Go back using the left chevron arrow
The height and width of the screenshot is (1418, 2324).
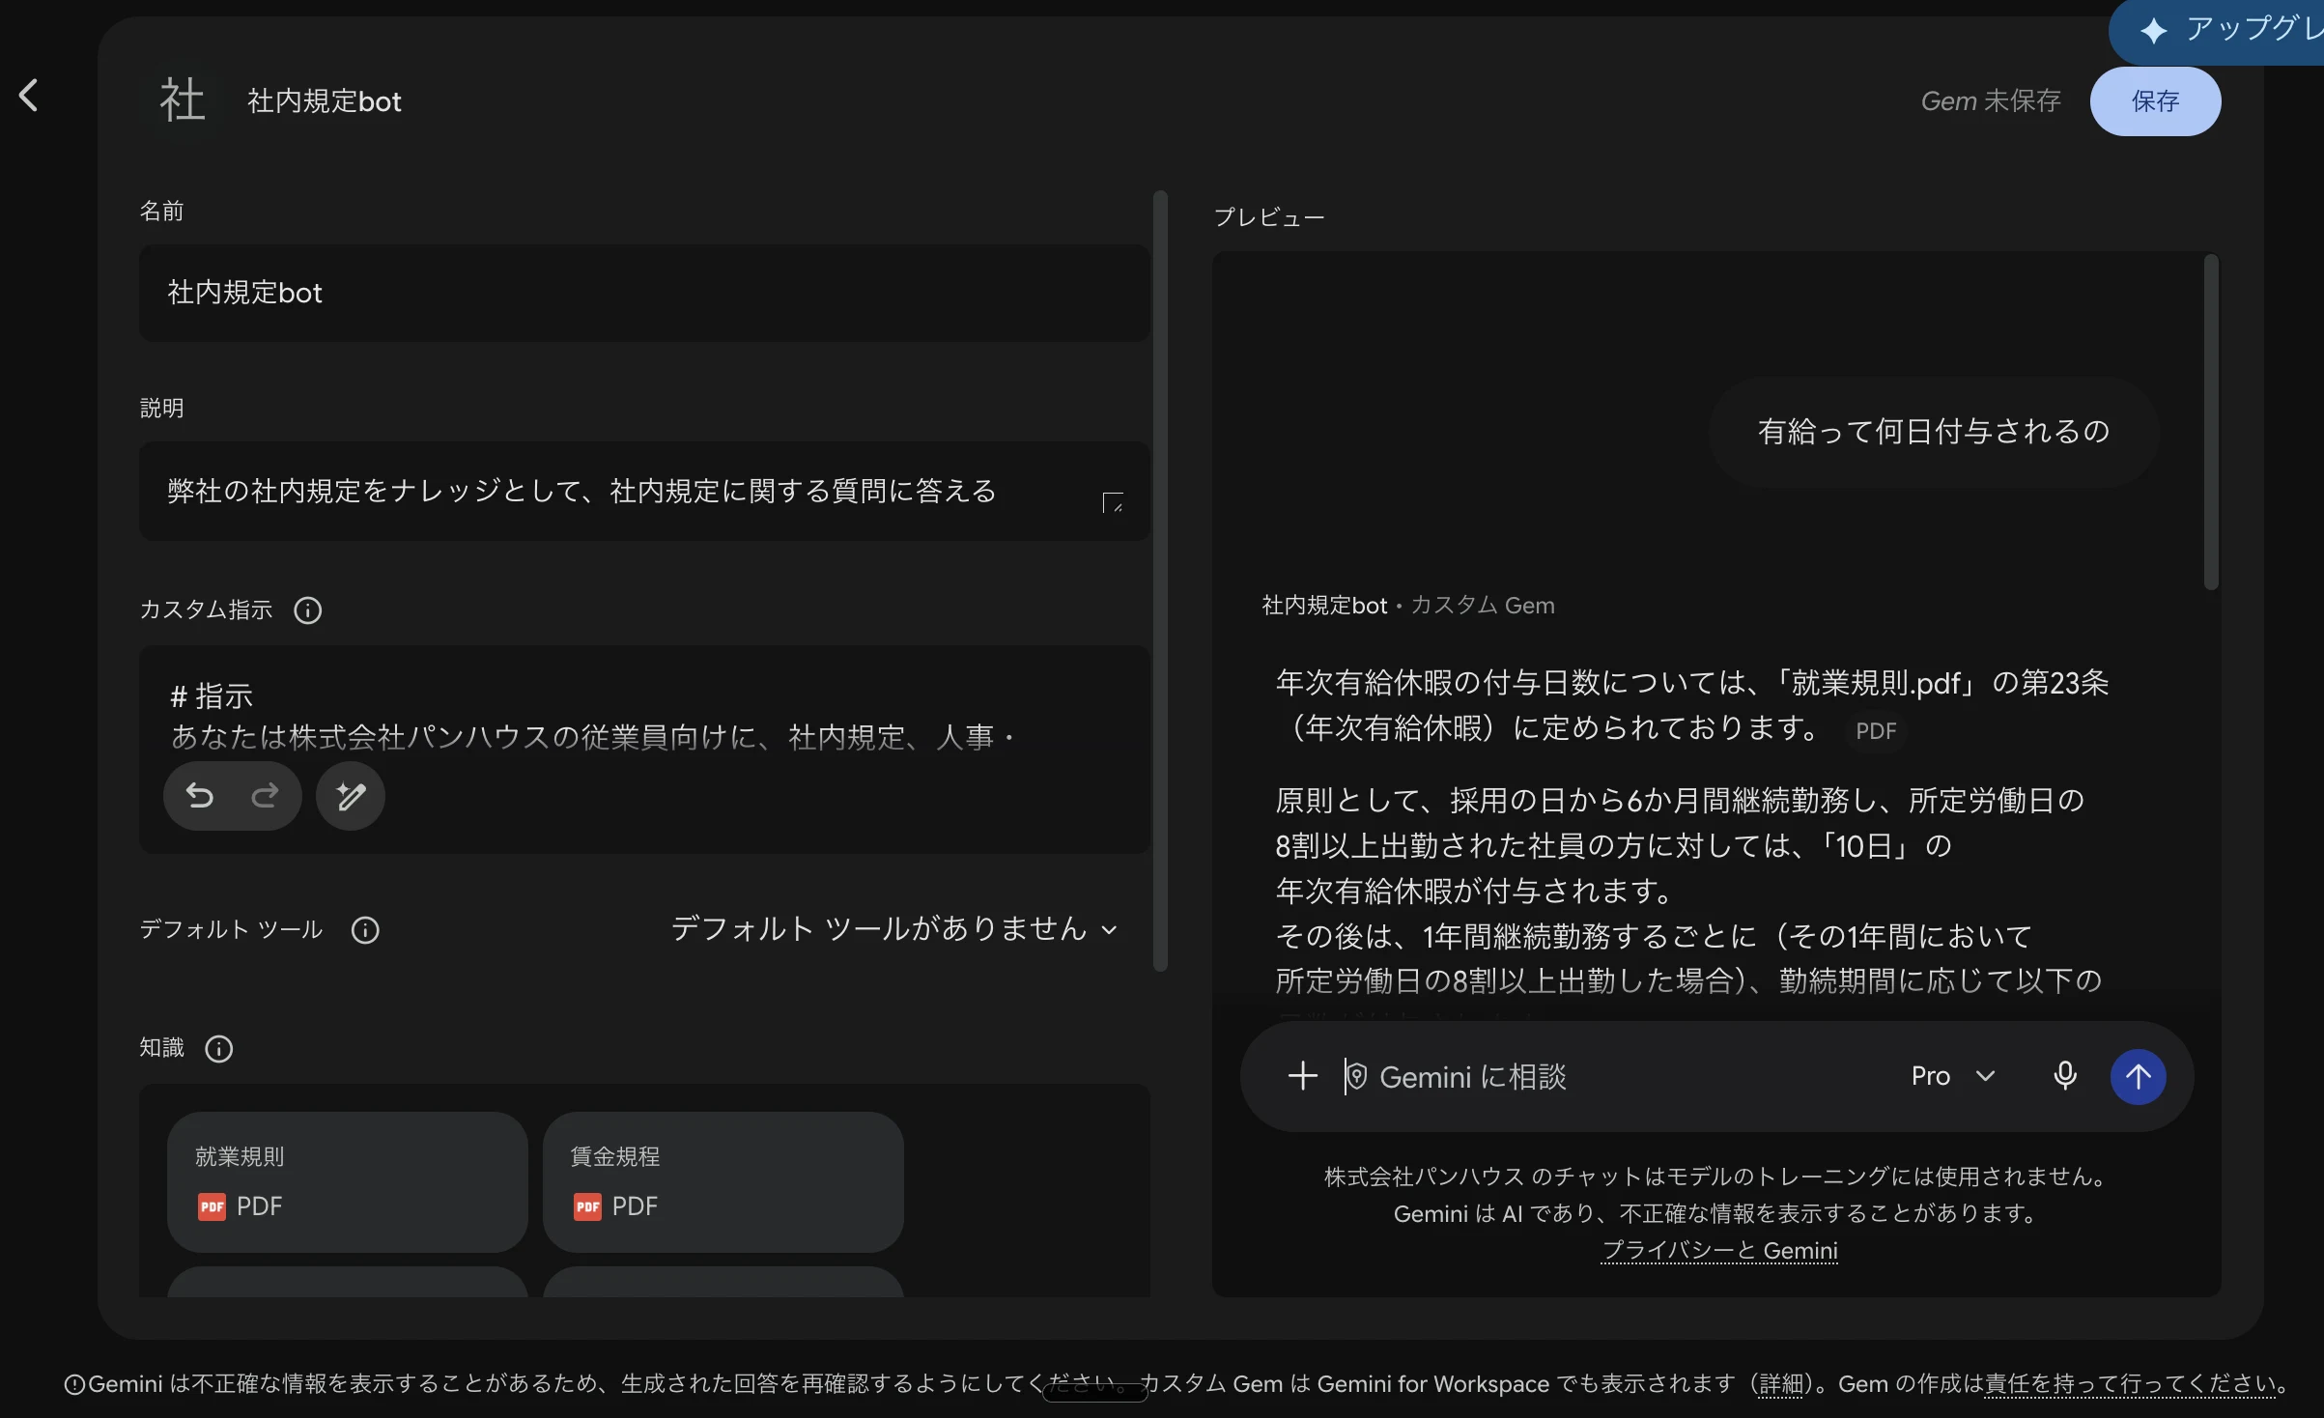click(29, 96)
